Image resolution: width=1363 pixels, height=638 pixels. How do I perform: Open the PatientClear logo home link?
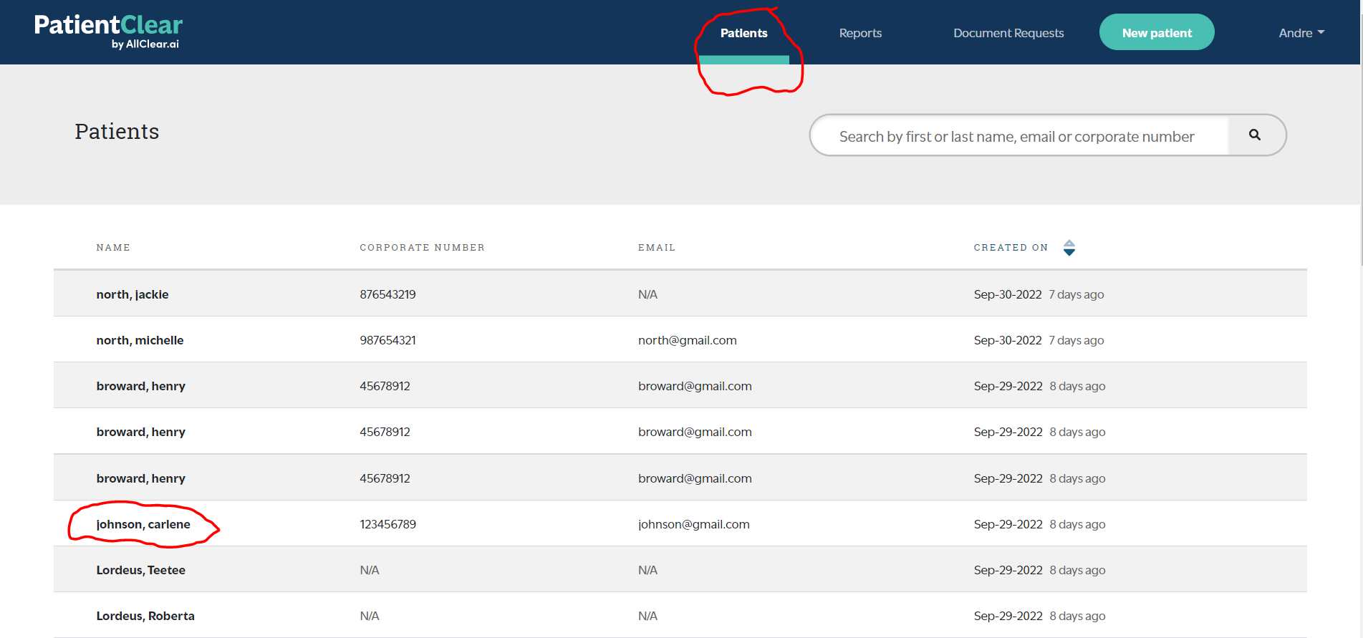pos(108,32)
